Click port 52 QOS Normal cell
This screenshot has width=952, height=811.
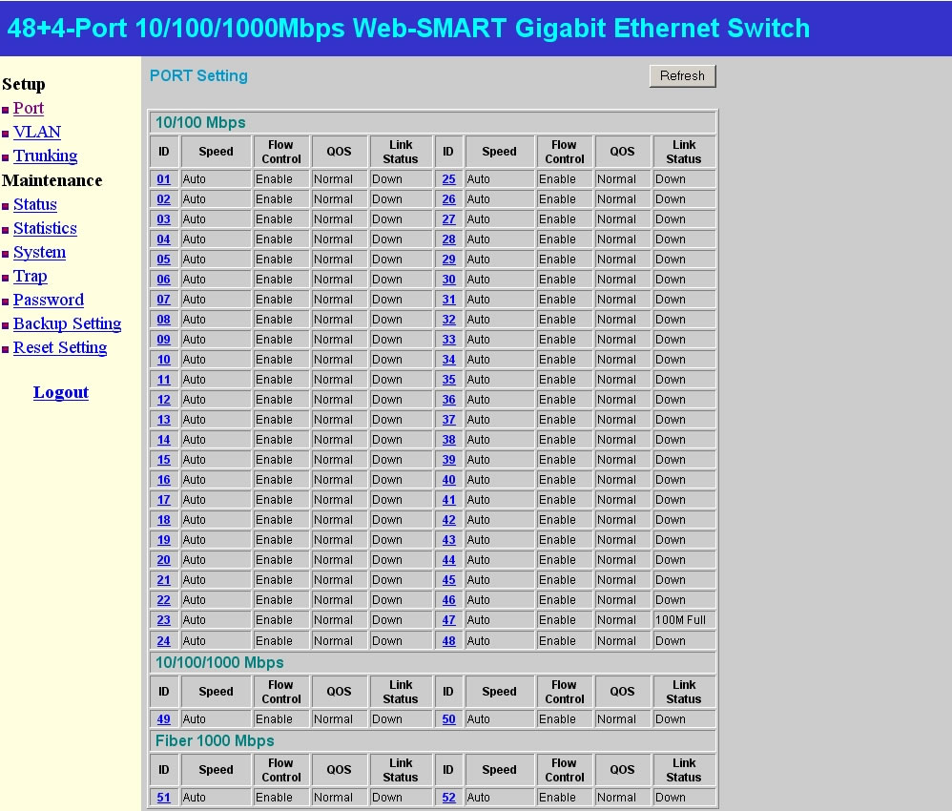(622, 798)
